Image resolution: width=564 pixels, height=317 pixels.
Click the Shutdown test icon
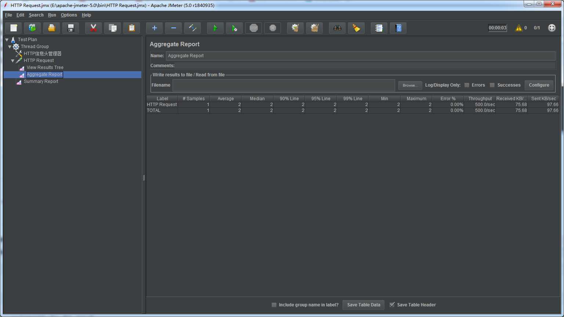(x=273, y=28)
